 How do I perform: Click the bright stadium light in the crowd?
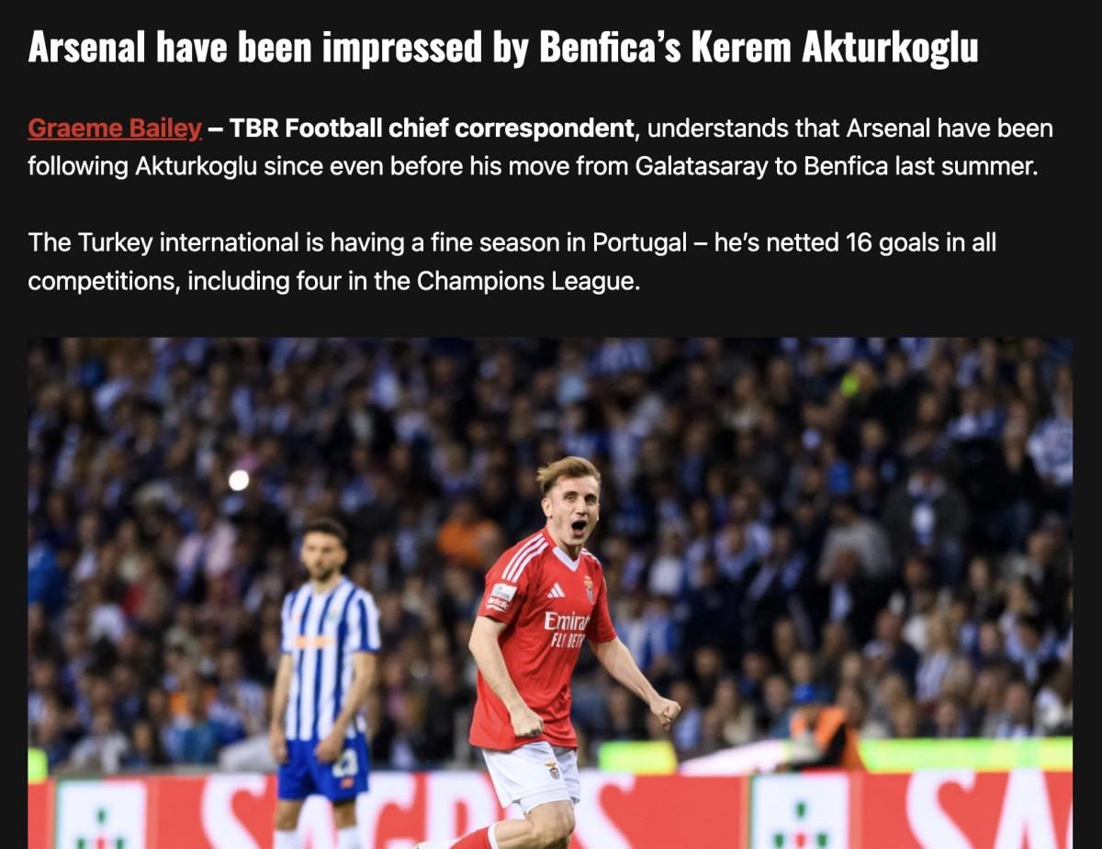point(239,480)
